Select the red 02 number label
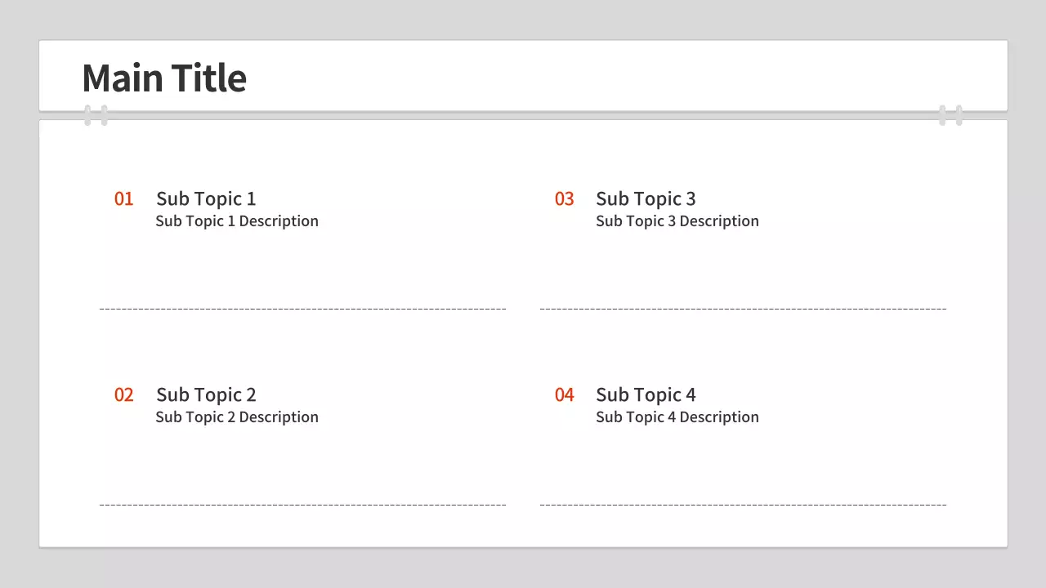The width and height of the screenshot is (1046, 588). pyautogui.click(x=123, y=395)
